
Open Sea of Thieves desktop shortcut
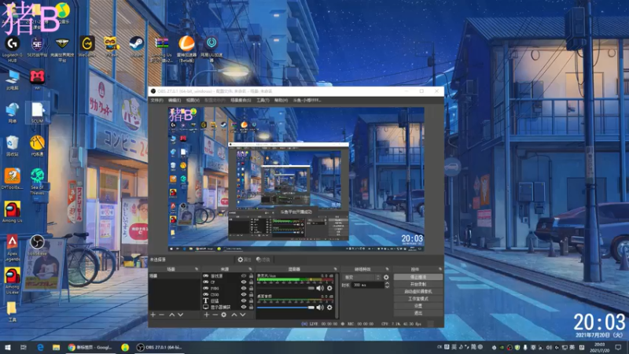pos(37,182)
